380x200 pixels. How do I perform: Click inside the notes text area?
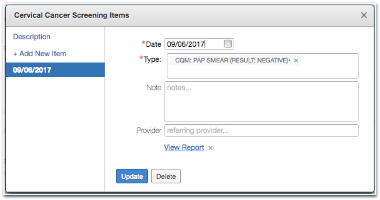tap(262, 101)
